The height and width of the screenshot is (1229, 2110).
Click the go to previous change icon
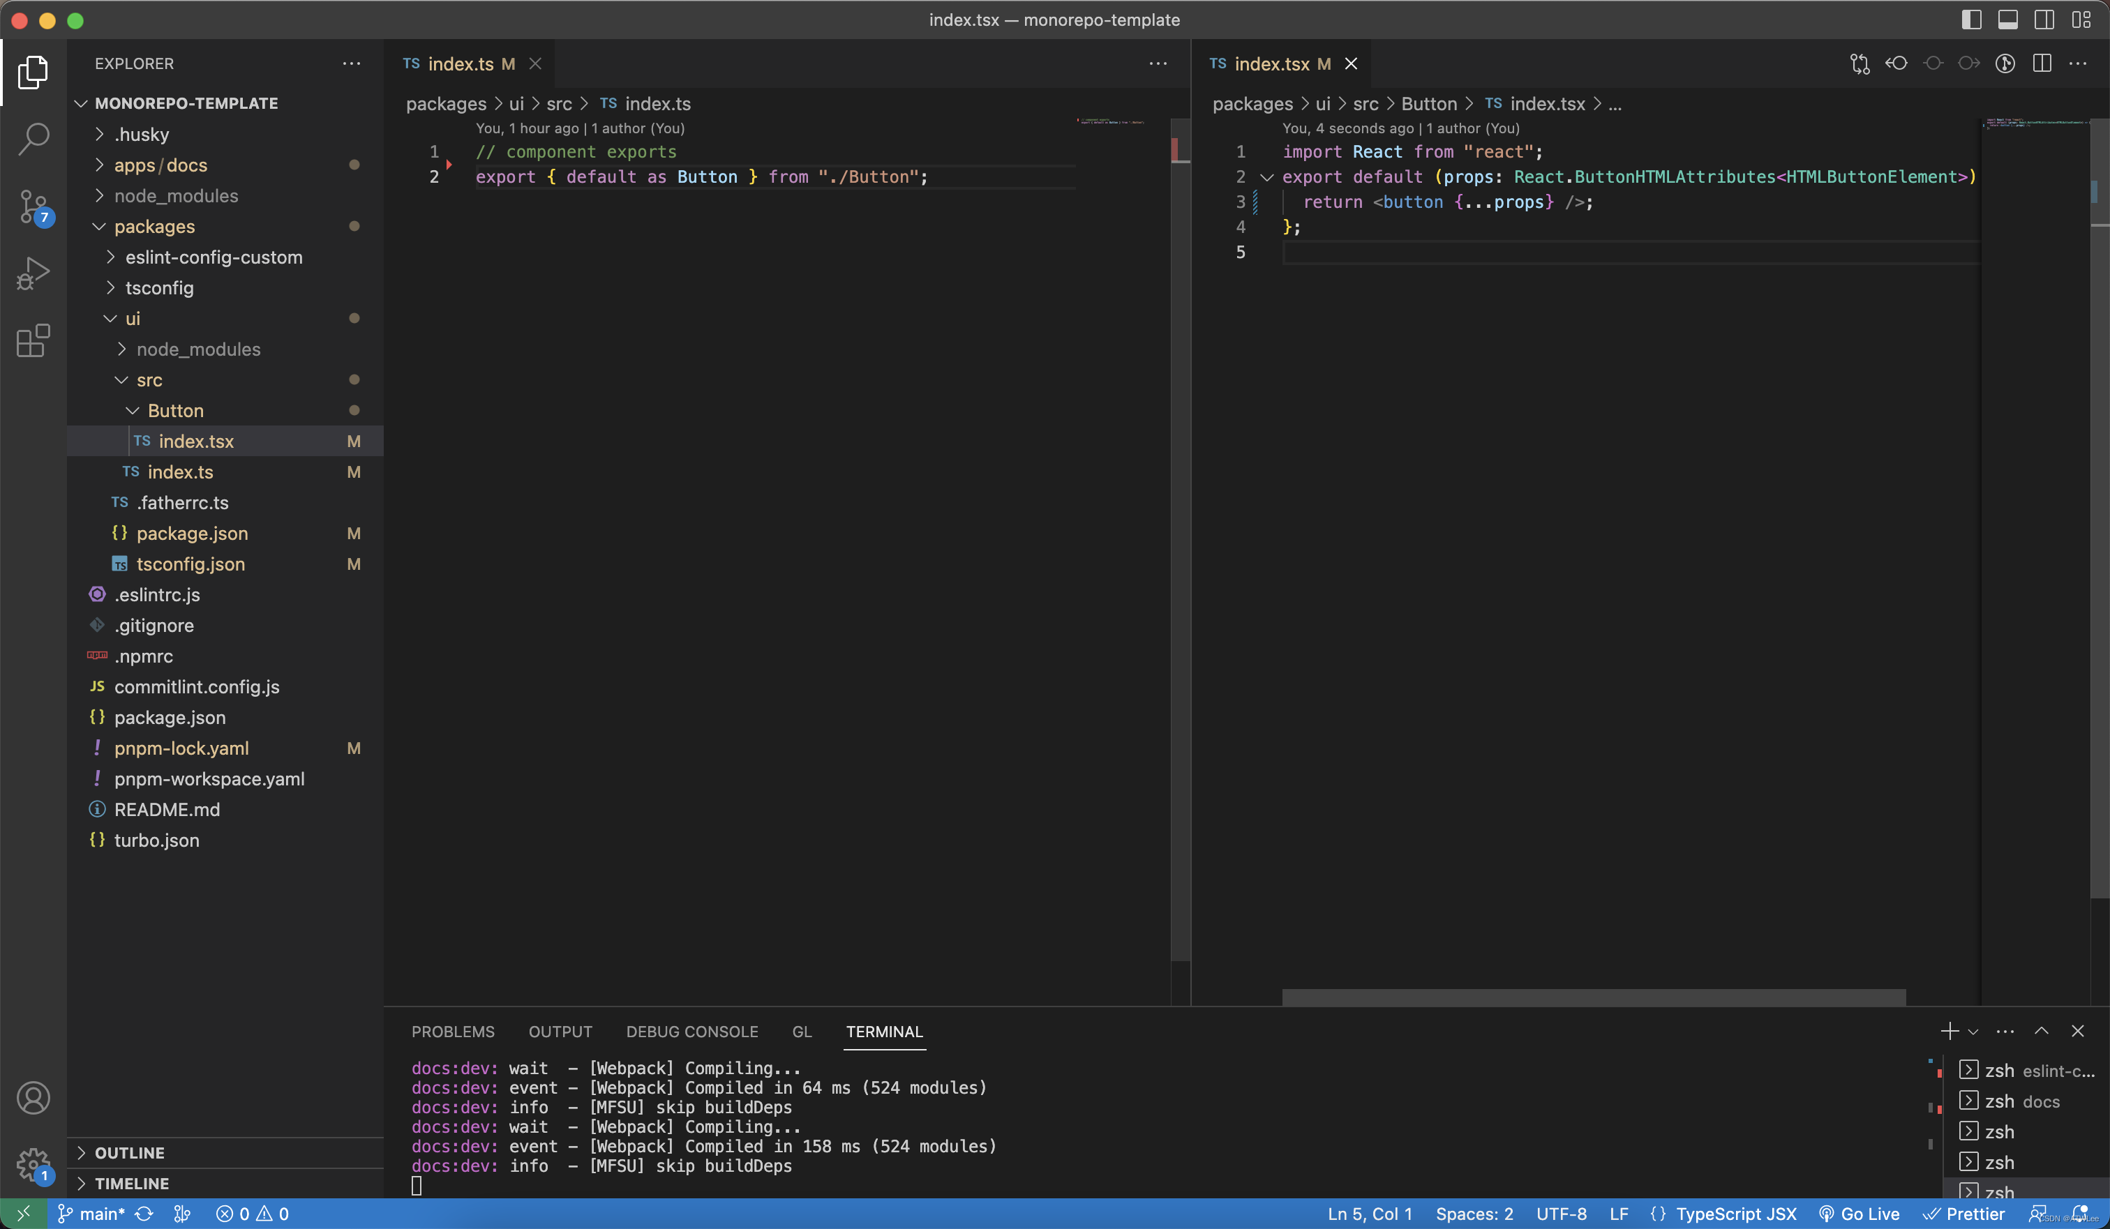click(1896, 63)
